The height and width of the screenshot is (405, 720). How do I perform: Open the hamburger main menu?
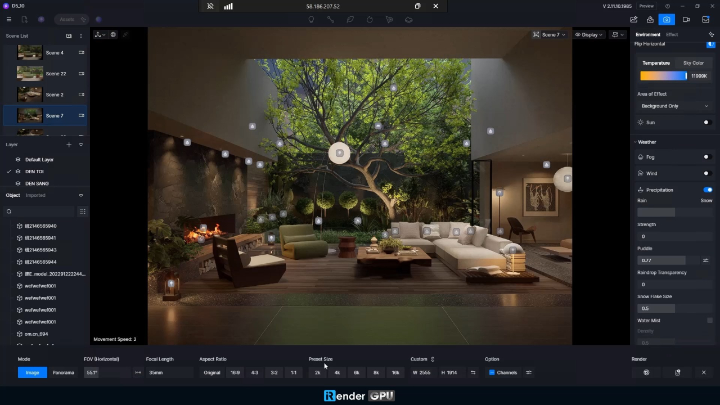[8, 19]
